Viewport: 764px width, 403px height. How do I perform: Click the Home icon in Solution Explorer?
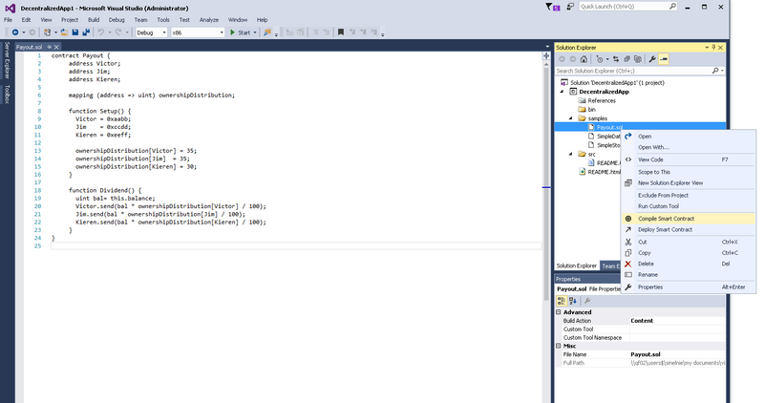tap(584, 59)
